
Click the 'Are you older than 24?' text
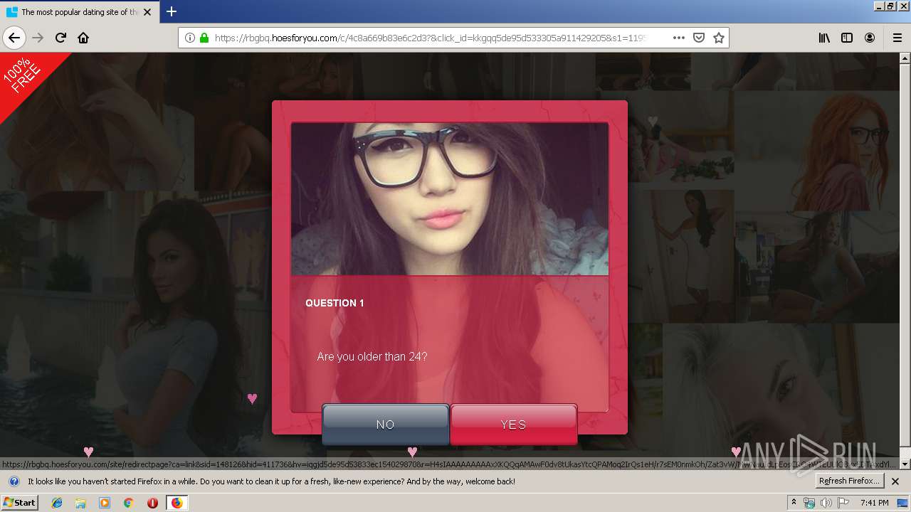pyautogui.click(x=372, y=356)
